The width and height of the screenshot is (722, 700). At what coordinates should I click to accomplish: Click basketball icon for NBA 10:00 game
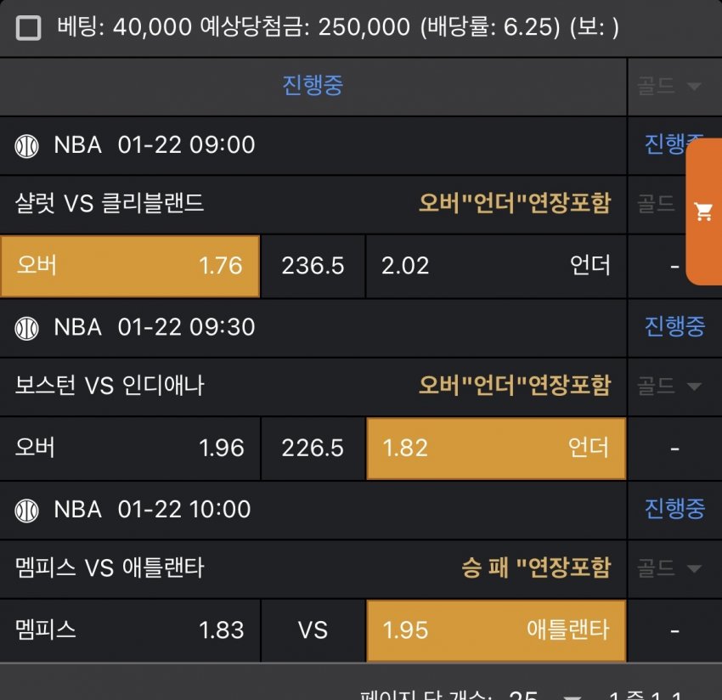click(x=27, y=511)
